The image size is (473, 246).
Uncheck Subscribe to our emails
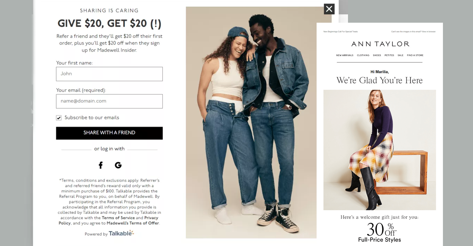coord(59,118)
